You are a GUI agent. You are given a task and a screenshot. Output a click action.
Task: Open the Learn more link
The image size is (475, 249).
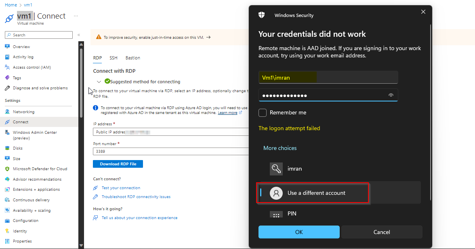[x=227, y=113]
